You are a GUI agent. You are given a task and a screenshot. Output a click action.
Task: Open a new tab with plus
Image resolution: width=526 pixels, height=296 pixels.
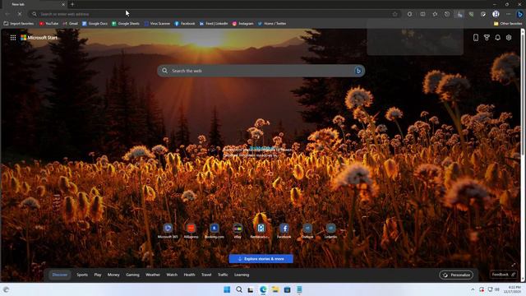[72, 4]
